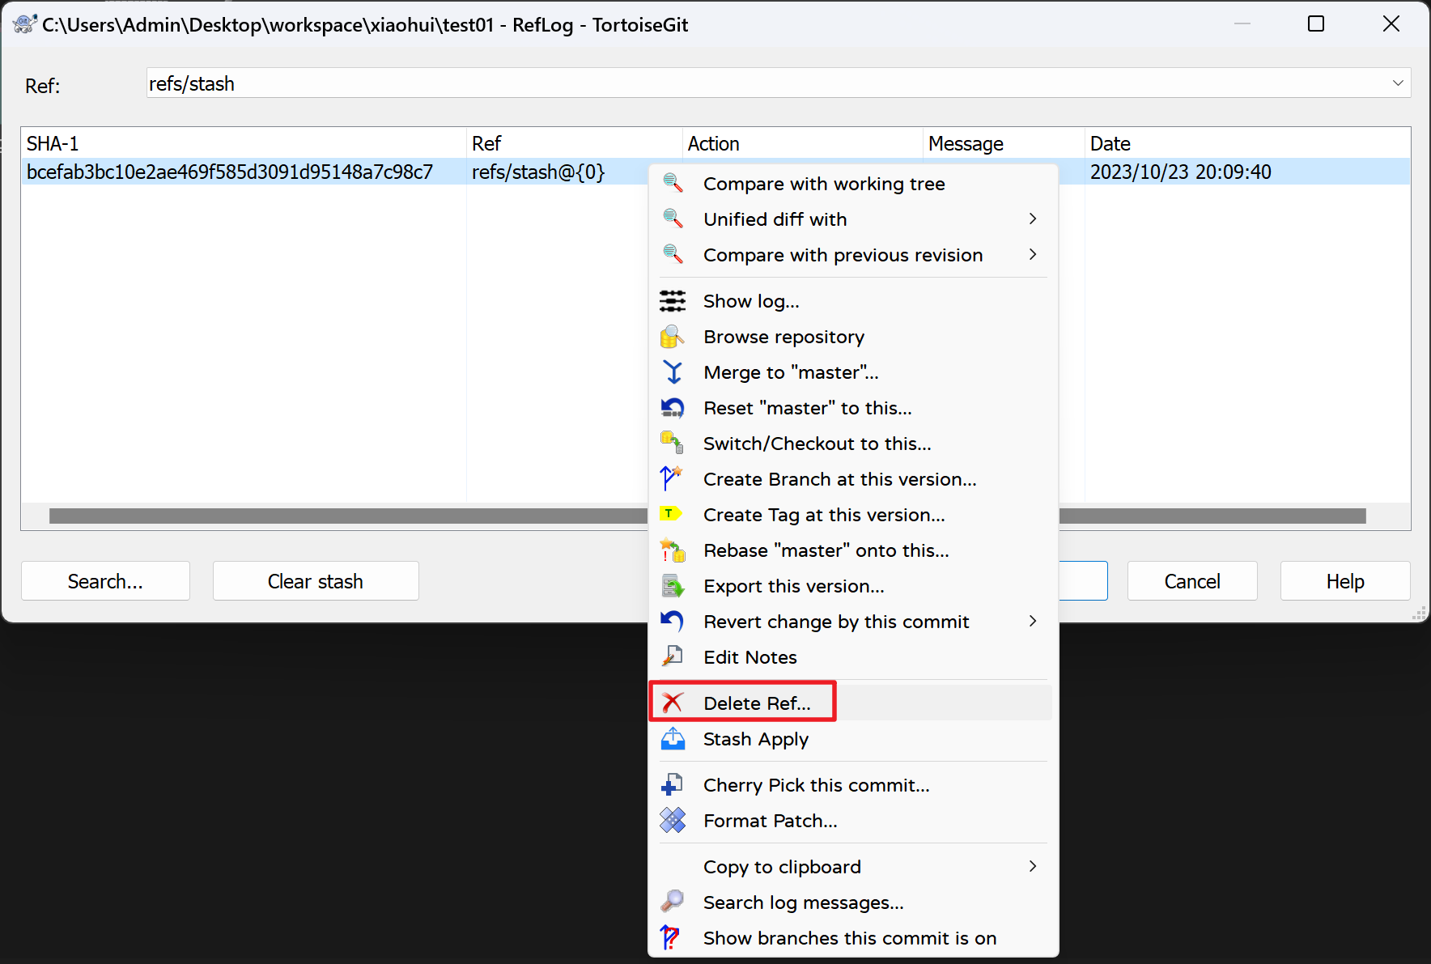Image resolution: width=1431 pixels, height=964 pixels.
Task: Choose Rebase "master" onto this...
Action: (854, 550)
